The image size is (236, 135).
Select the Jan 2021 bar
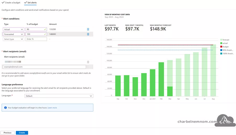[152, 83]
